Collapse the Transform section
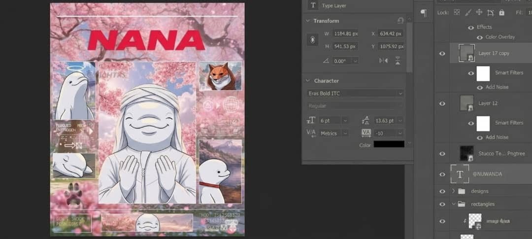The image size is (532, 239). (x=308, y=21)
